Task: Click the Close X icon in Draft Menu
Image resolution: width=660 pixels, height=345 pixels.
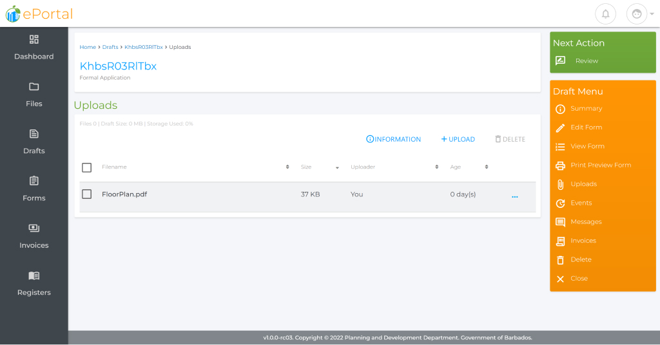Action: 560,279
